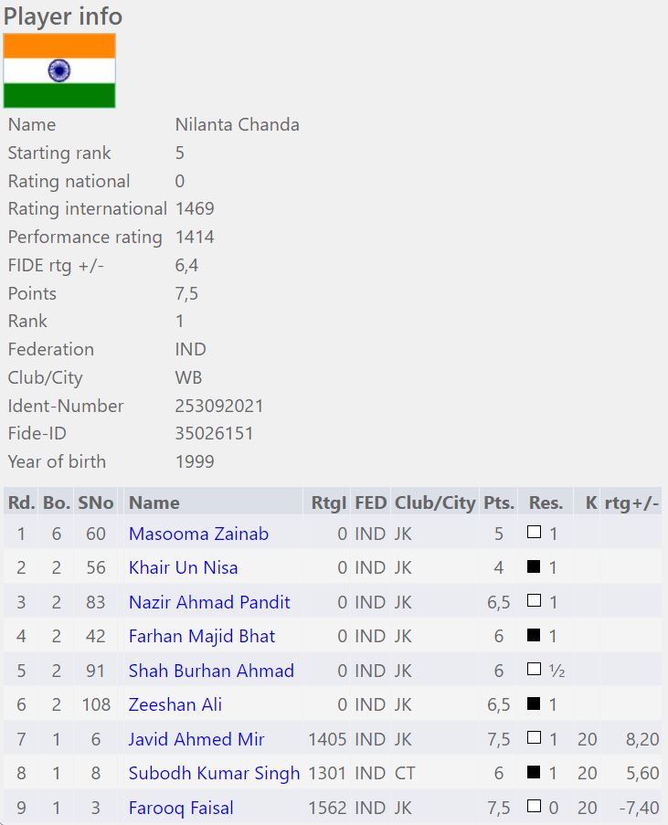Open Shah Burhan Ahmad's player info

[211, 671]
